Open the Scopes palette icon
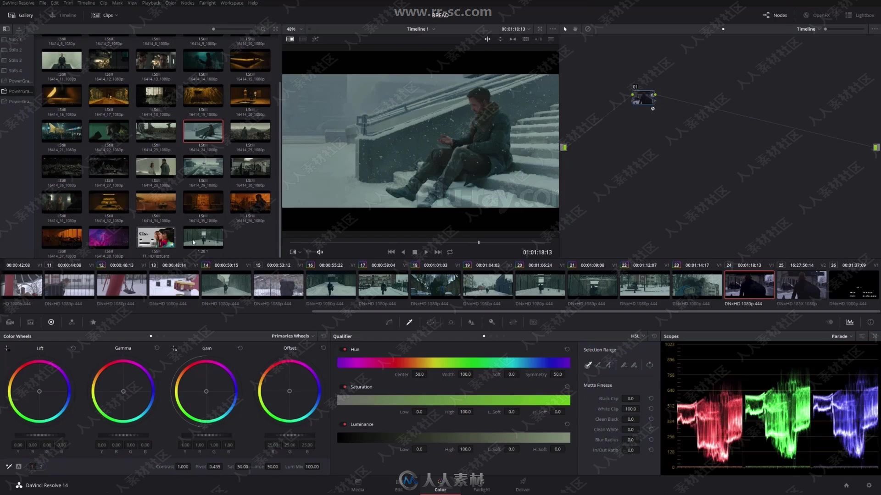 click(850, 322)
